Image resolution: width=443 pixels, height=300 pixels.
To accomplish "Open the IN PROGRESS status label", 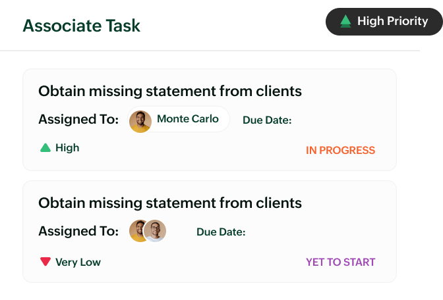I will [340, 150].
